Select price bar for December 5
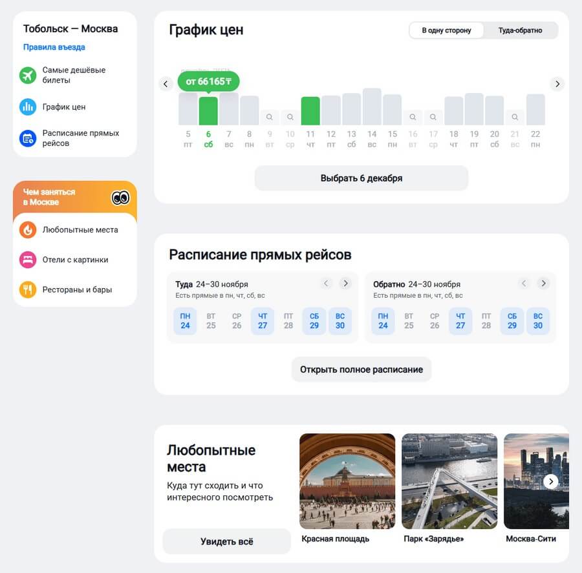This screenshot has width=582, height=573. coord(188,109)
